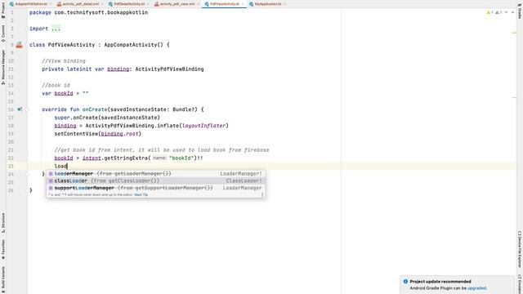Open the Device File Explorer panel
523x294 pixels.
coord(520,249)
